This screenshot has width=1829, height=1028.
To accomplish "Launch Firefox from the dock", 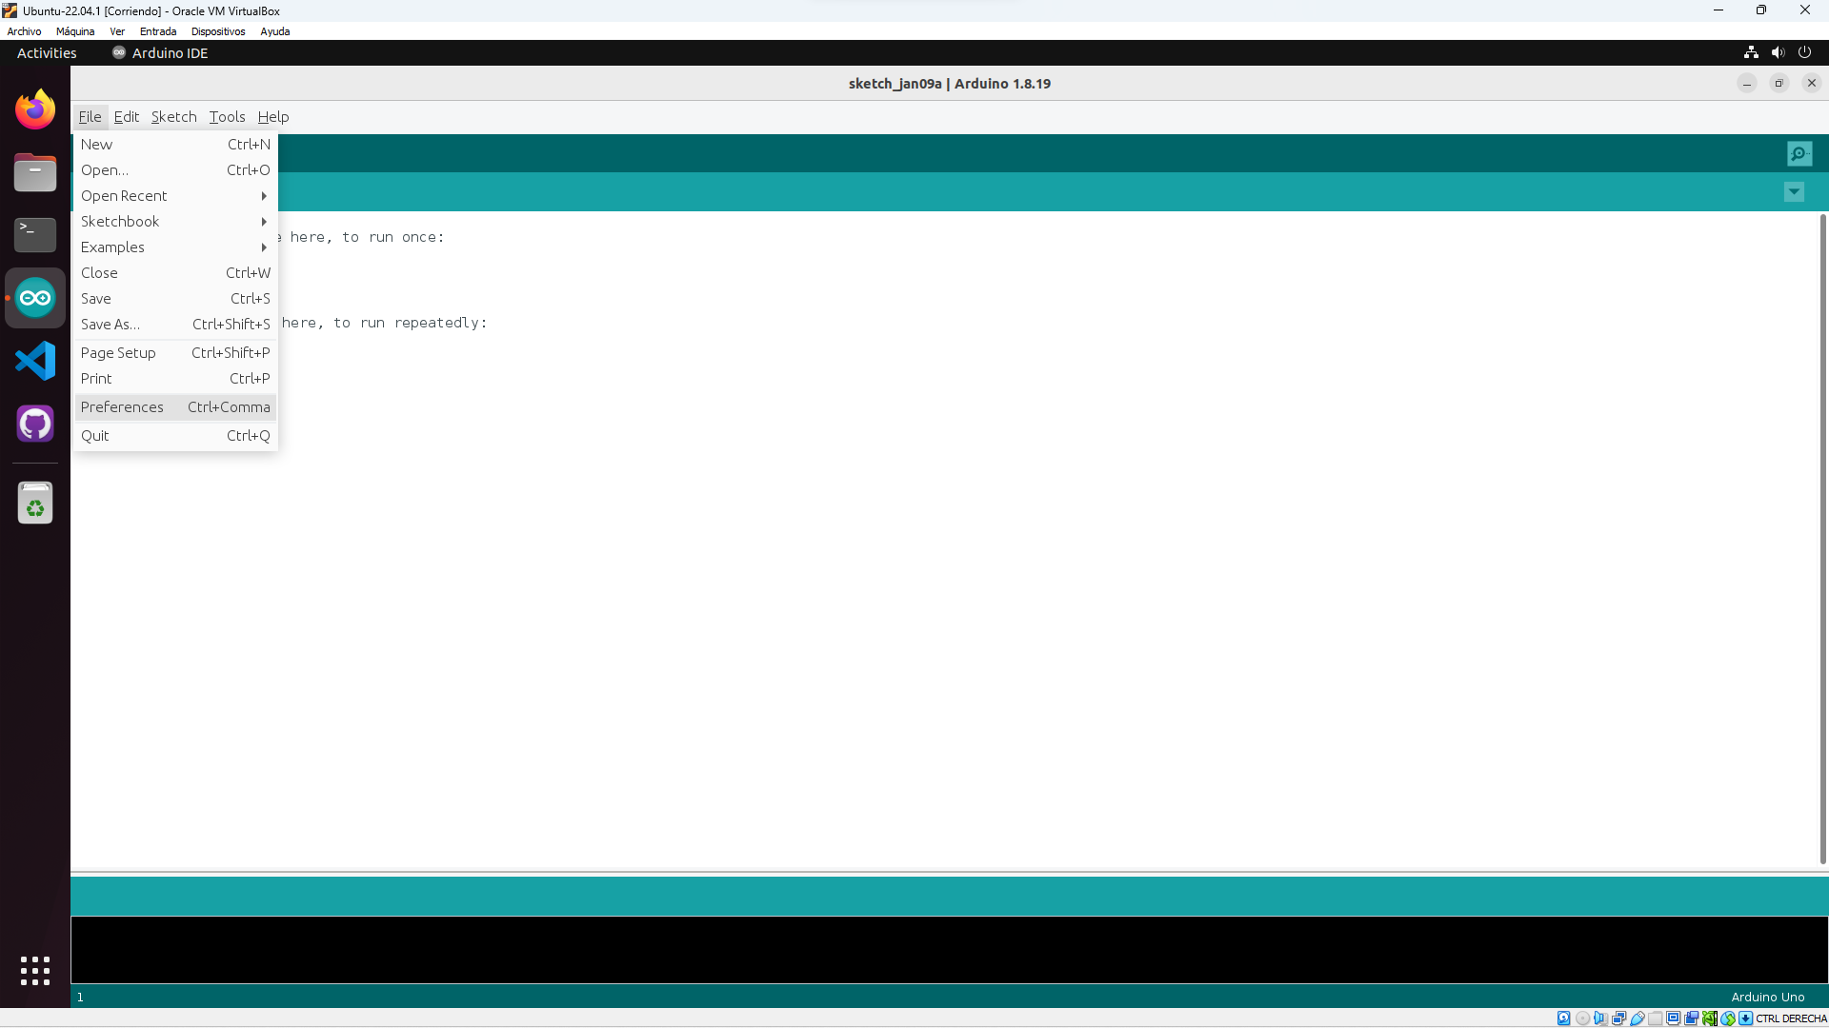I will pyautogui.click(x=34, y=109).
